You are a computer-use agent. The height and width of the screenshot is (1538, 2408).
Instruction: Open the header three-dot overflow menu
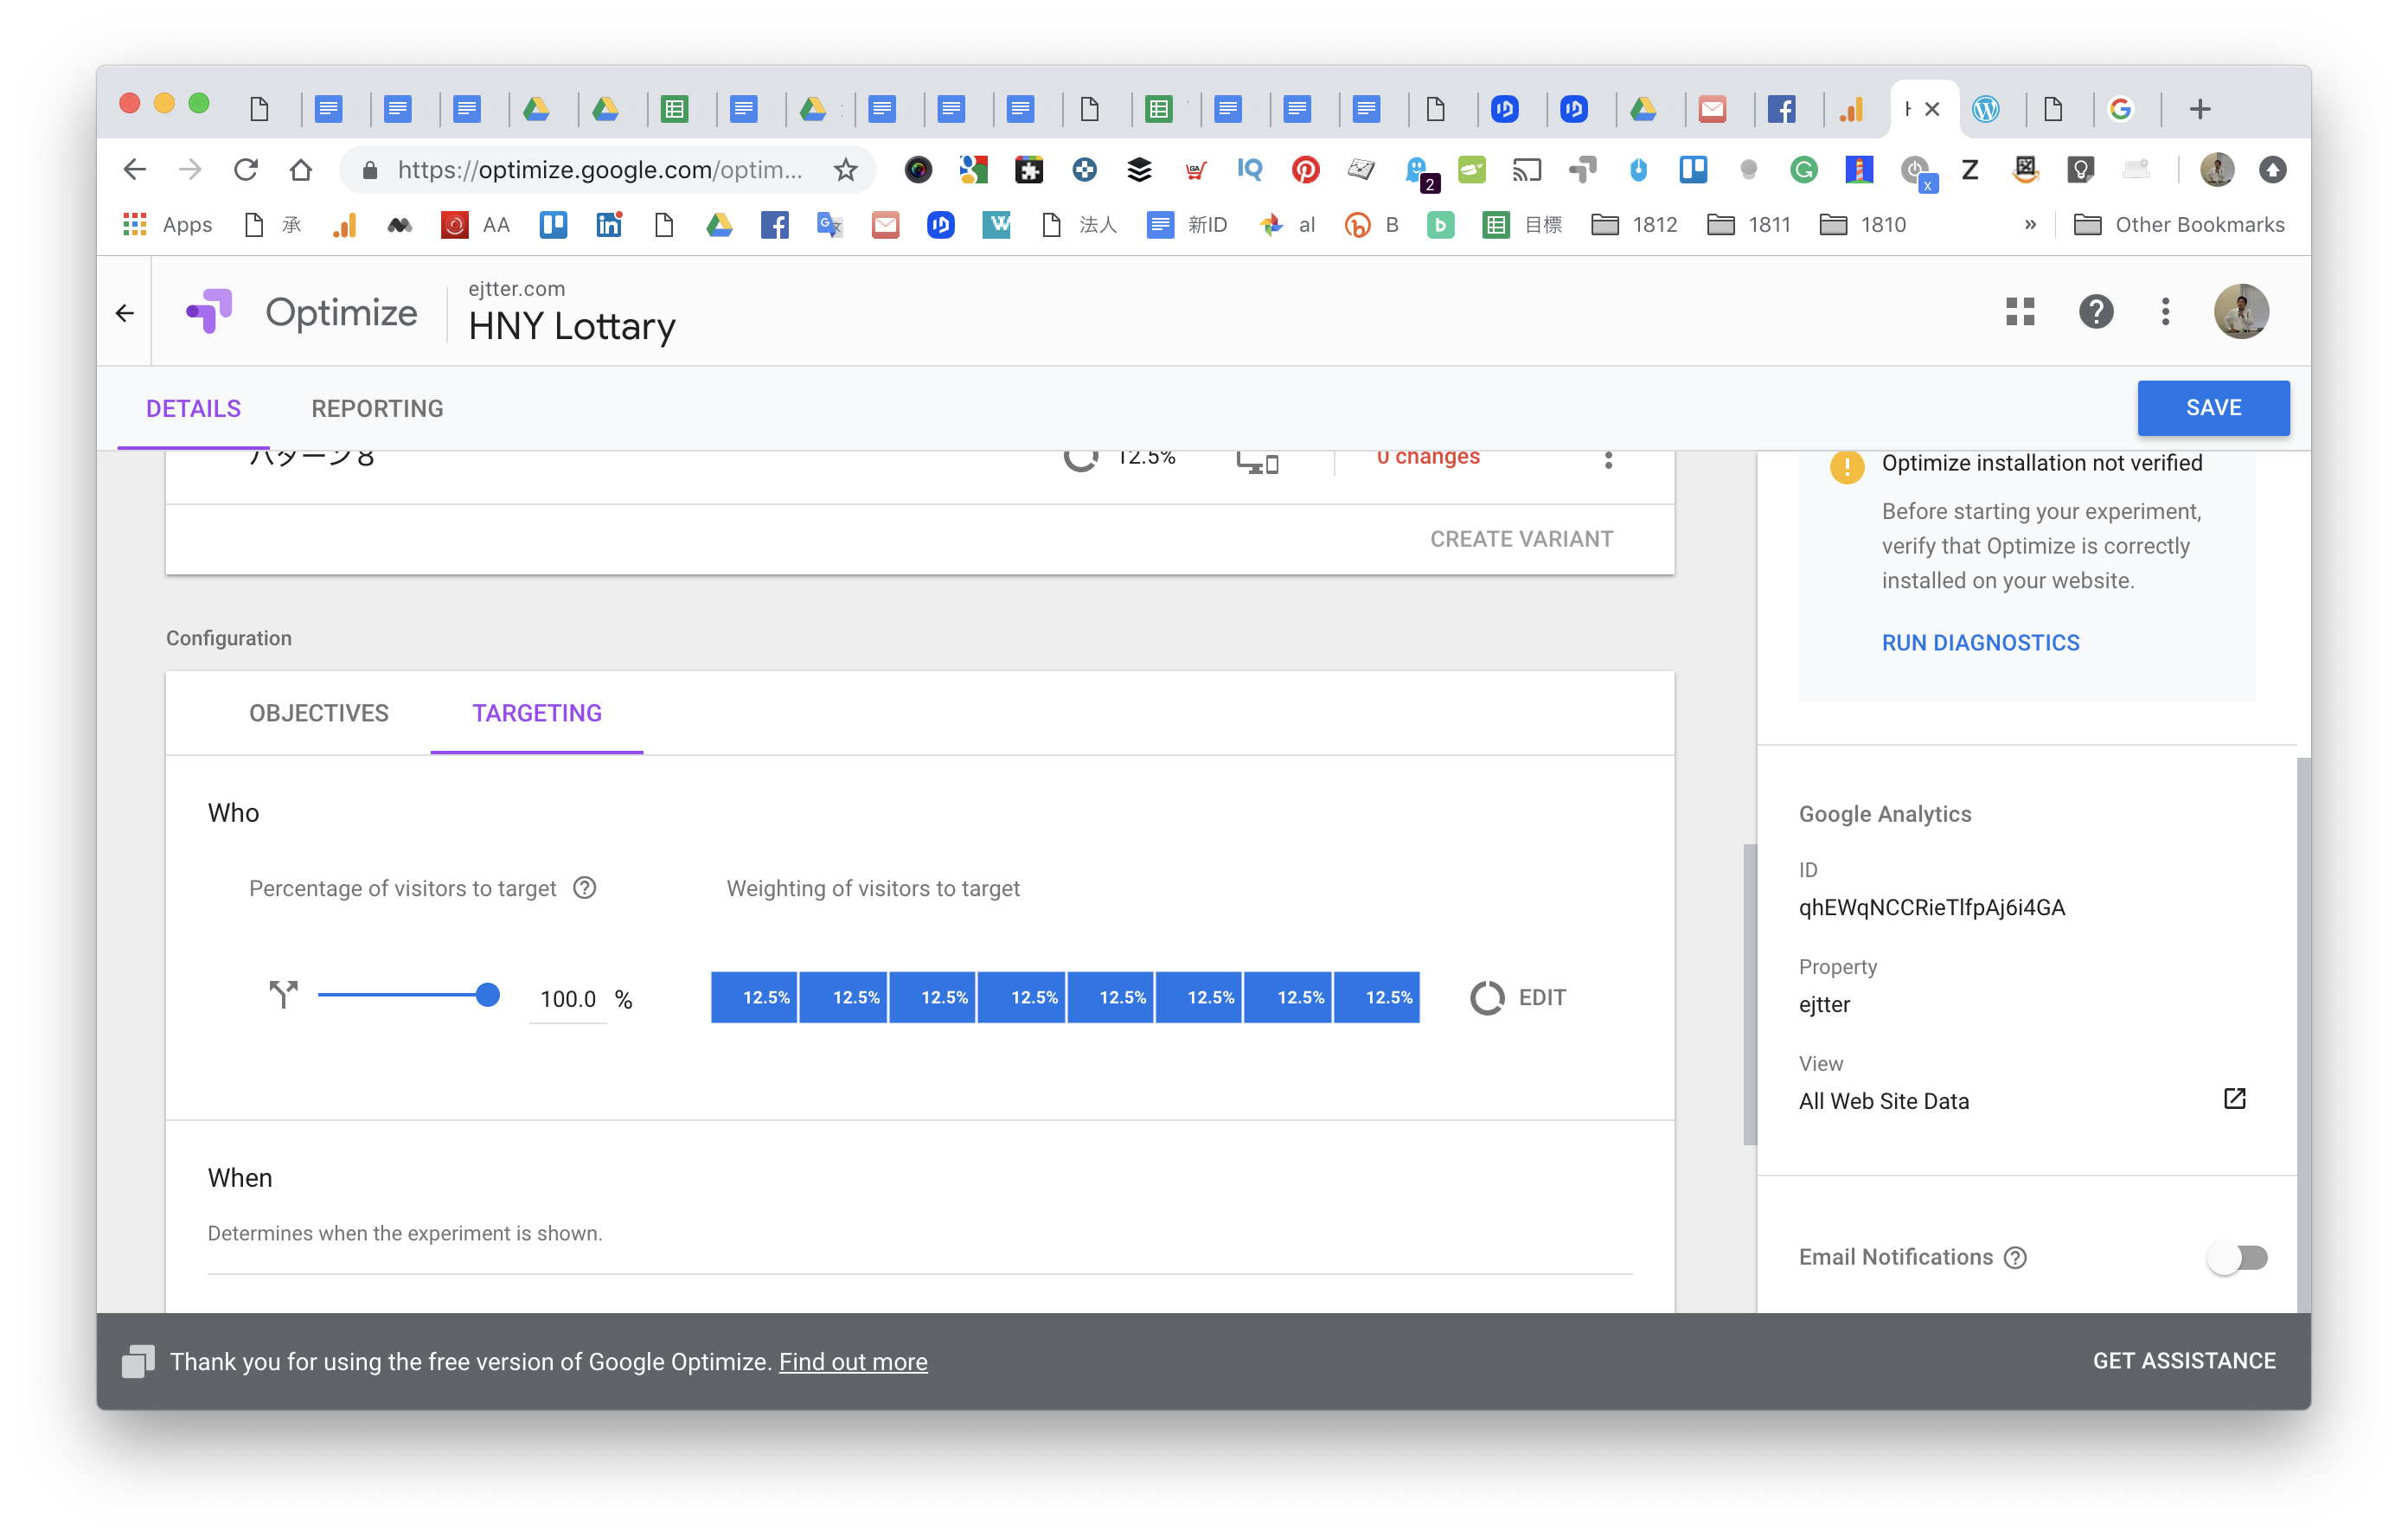coord(2165,312)
